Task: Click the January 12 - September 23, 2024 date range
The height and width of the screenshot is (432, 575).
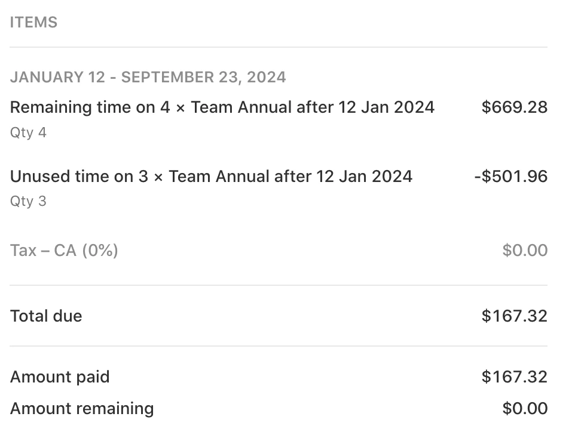Action: 148,78
